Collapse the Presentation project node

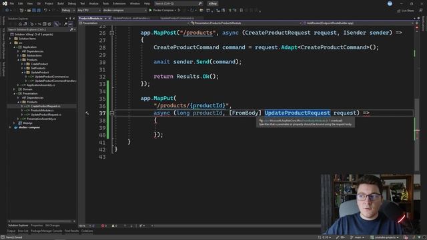(x=14, y=93)
